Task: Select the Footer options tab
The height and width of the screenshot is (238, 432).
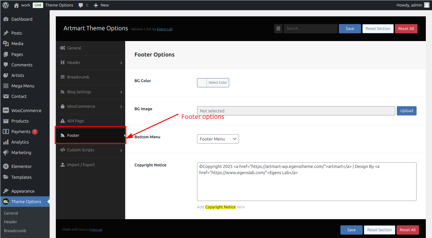Action: click(90, 135)
